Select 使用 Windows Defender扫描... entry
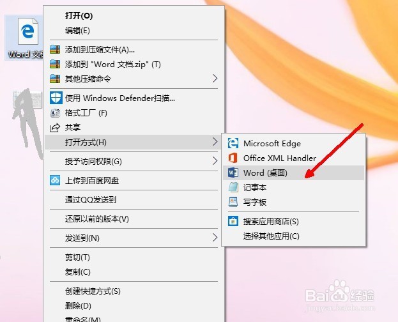 [x=134, y=98]
